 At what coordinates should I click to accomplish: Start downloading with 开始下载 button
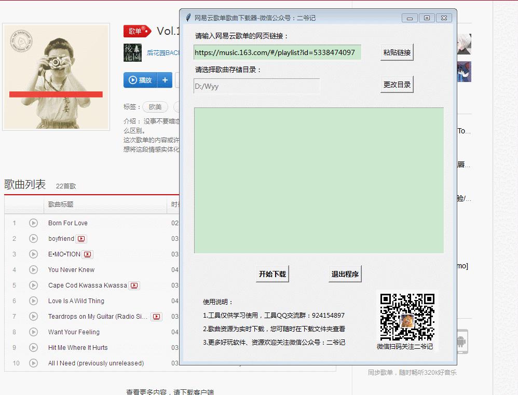[x=272, y=274]
